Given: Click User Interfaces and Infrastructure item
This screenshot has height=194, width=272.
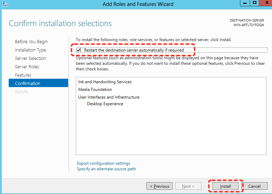Looking at the screenshot, I should point(109,97).
